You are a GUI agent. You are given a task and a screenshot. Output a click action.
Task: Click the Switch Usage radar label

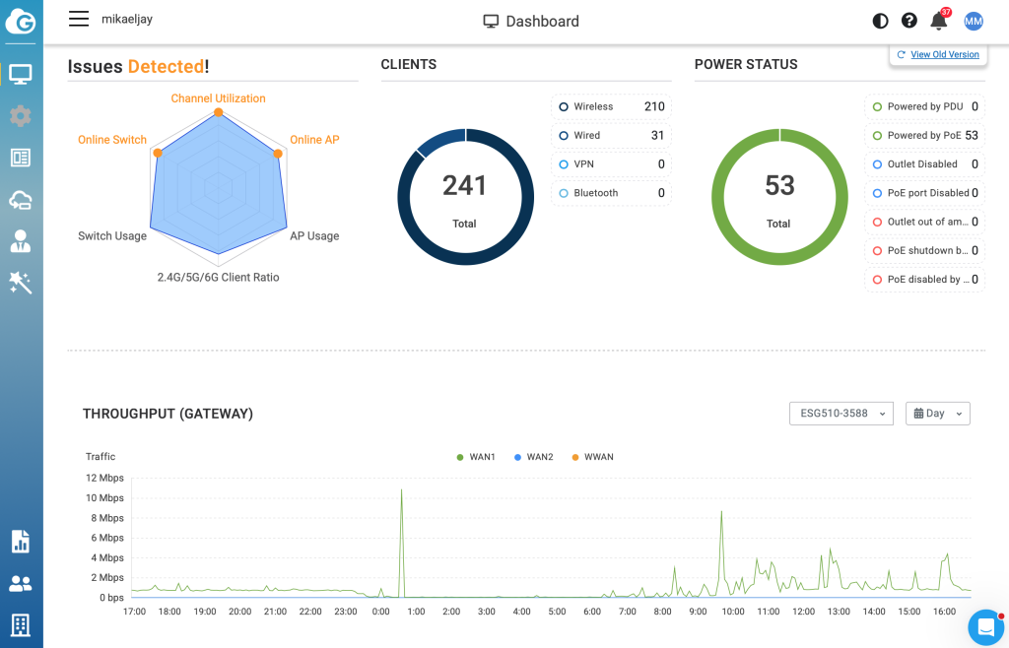[112, 236]
